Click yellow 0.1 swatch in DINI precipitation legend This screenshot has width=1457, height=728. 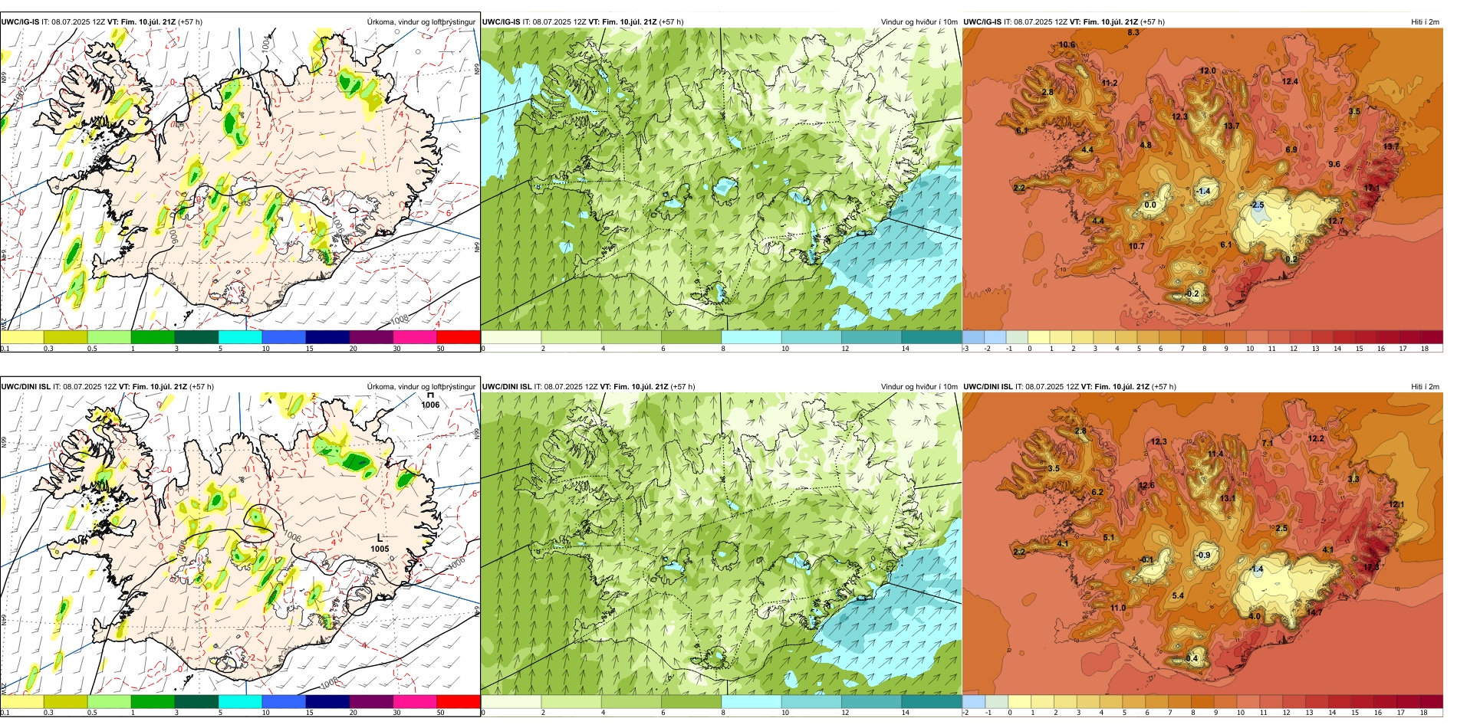pos(22,701)
